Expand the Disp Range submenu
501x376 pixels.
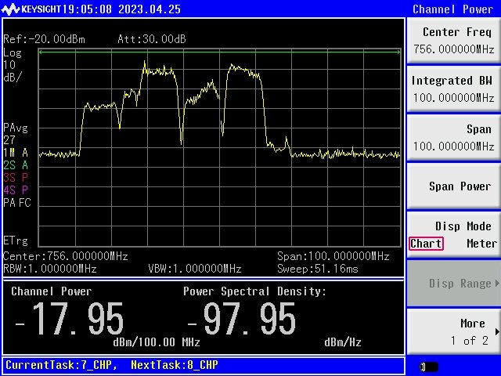[454, 284]
